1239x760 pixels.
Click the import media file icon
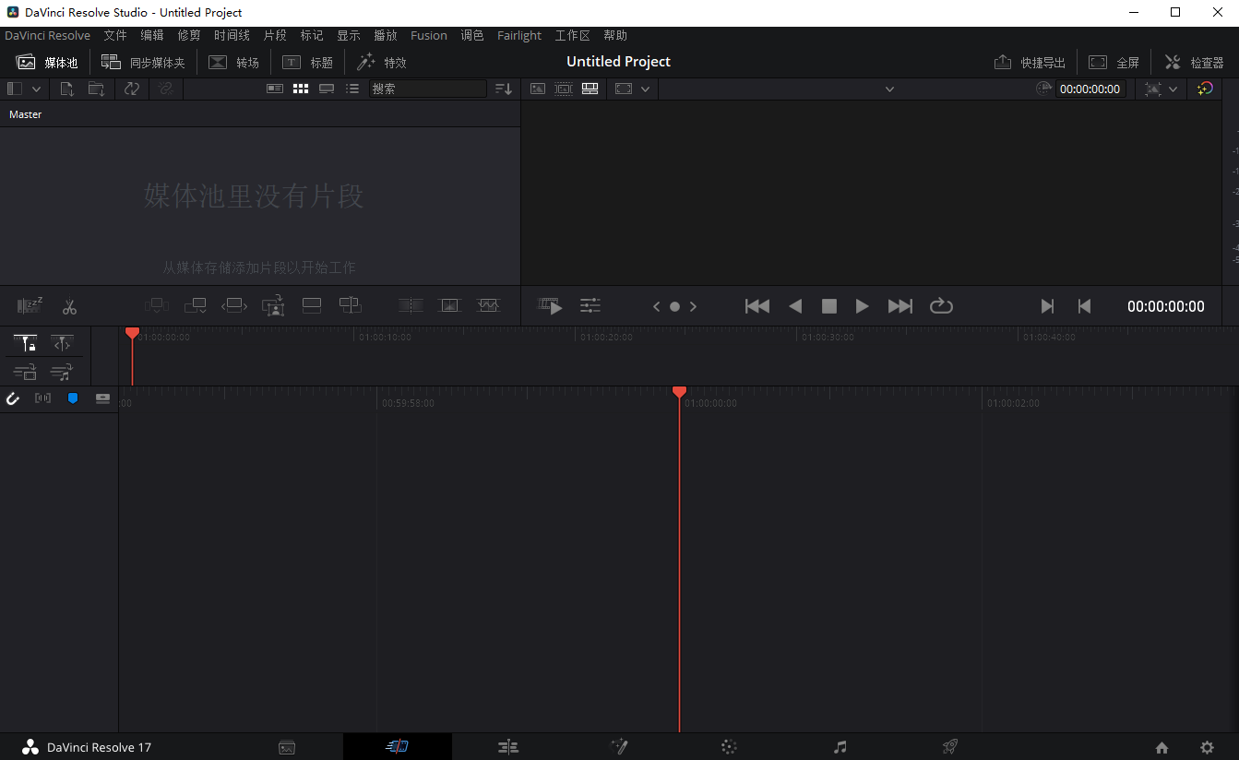(67, 89)
